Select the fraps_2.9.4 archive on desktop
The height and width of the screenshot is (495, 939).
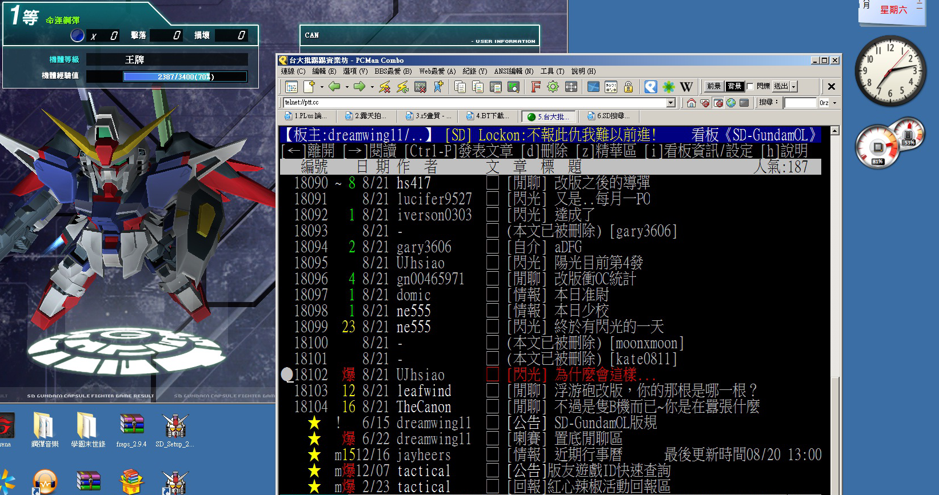point(131,430)
